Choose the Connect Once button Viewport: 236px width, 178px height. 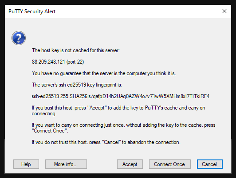point(169,164)
